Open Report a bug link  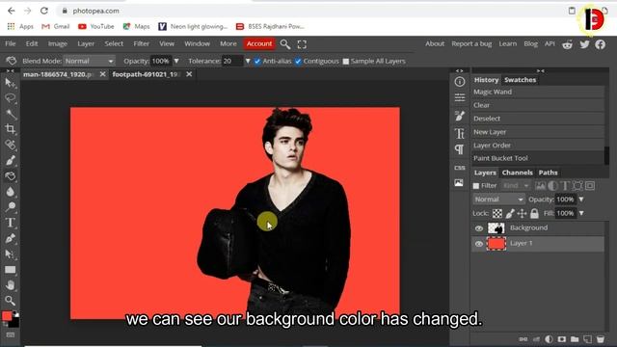click(x=471, y=43)
